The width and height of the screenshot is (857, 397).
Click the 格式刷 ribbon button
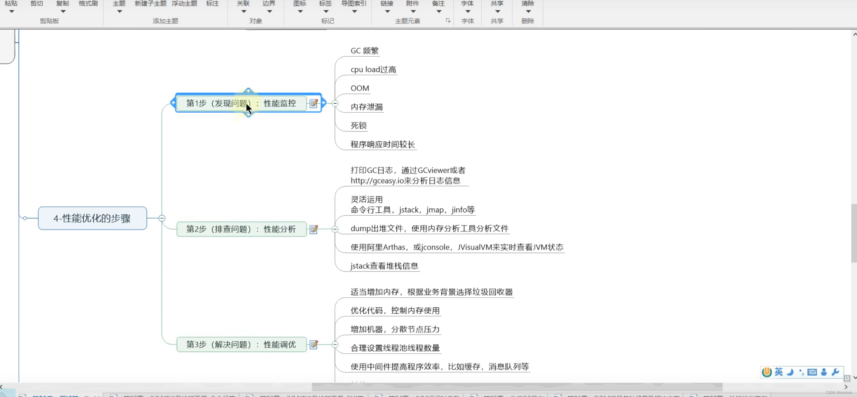click(88, 3)
